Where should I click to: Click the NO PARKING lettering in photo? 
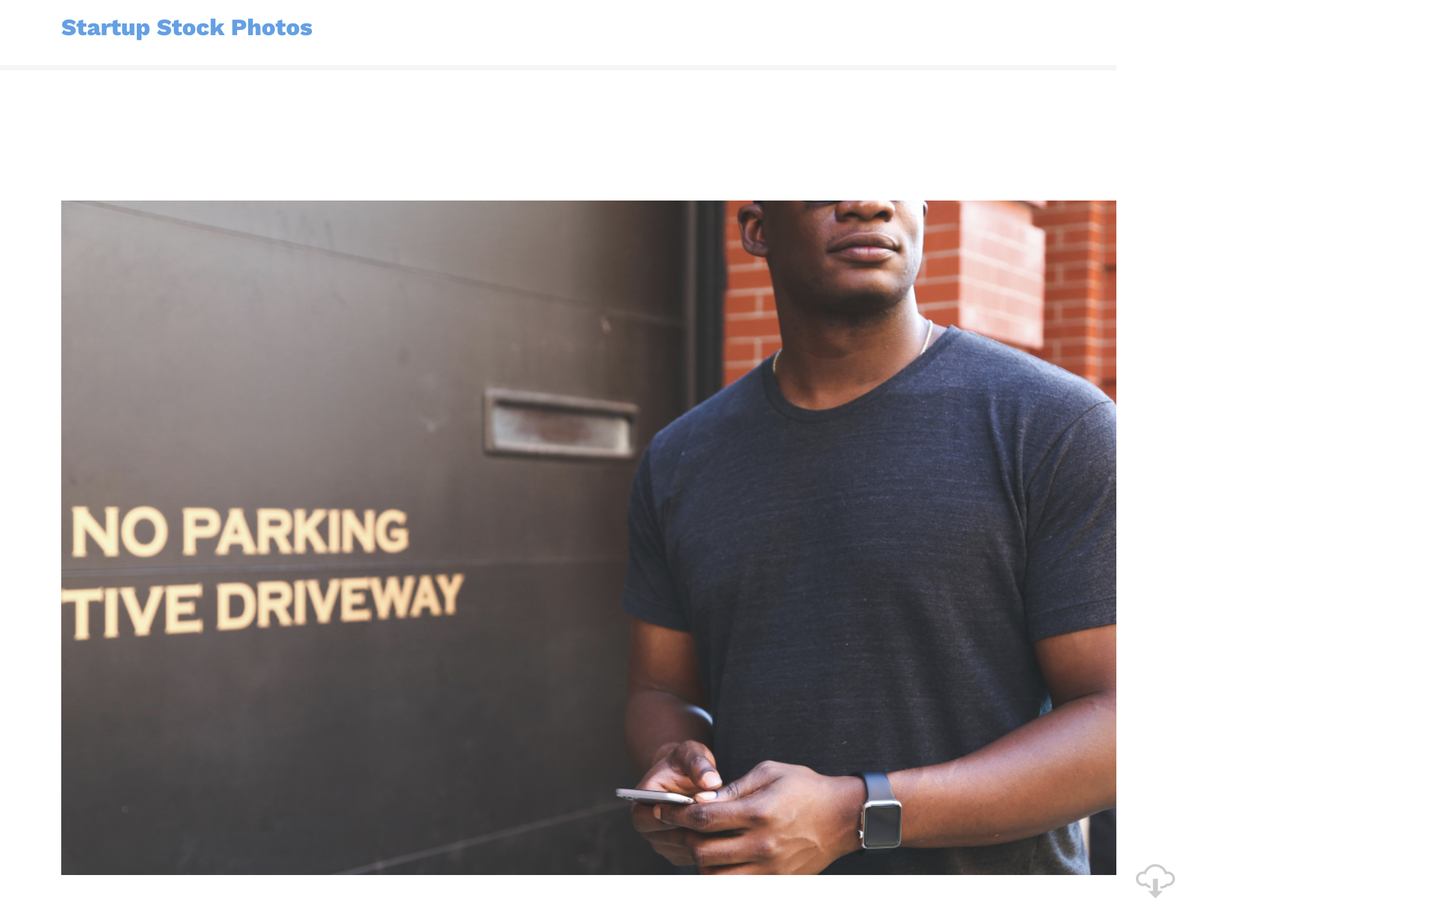click(240, 531)
